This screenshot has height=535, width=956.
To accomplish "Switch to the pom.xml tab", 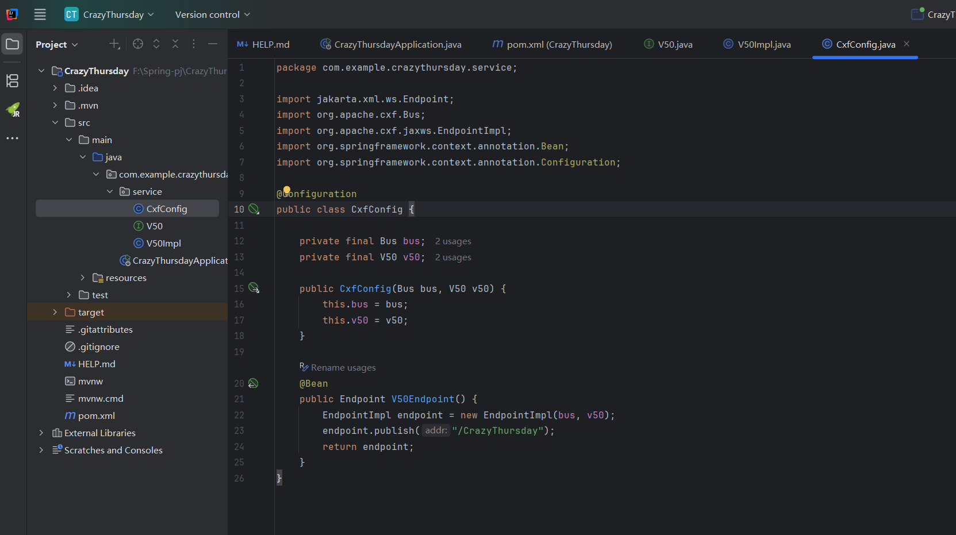I will (x=551, y=44).
